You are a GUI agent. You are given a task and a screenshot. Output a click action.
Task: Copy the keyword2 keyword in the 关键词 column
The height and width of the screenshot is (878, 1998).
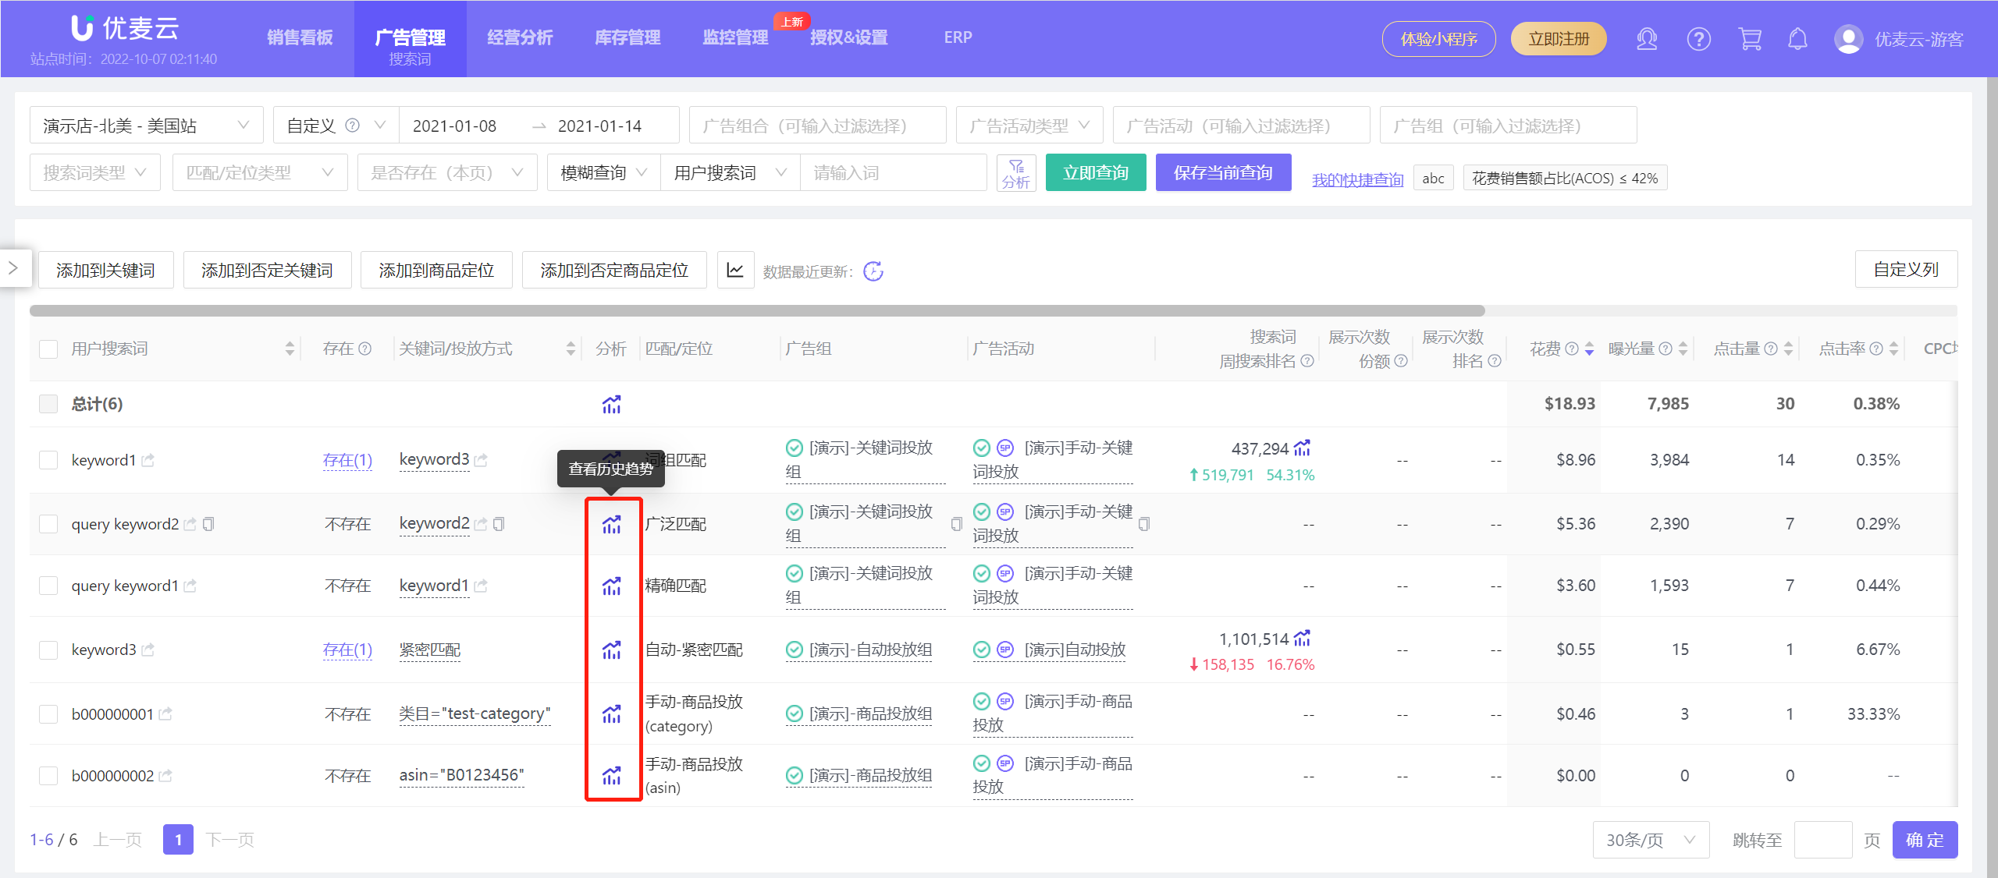click(499, 524)
